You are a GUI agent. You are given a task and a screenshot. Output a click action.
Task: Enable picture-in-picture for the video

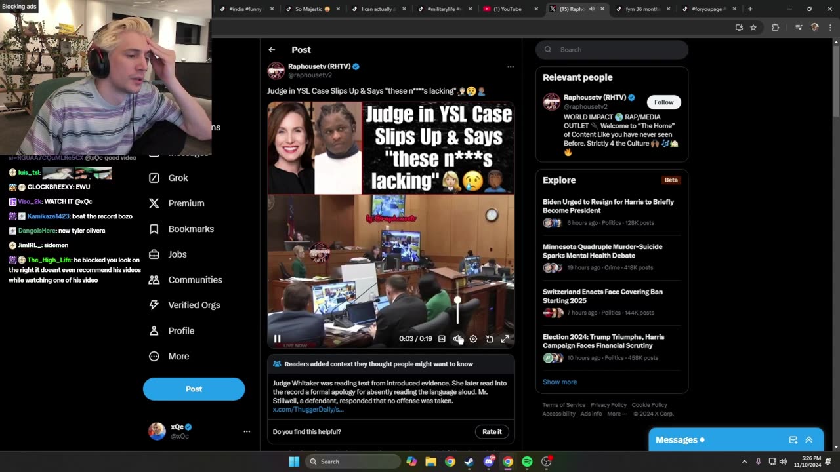[489, 339]
